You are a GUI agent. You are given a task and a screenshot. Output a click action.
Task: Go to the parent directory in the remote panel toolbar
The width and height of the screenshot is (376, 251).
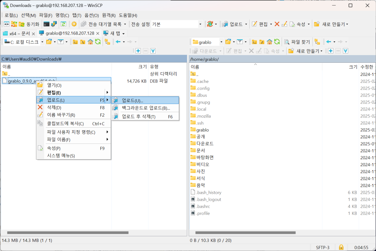coord(254,42)
